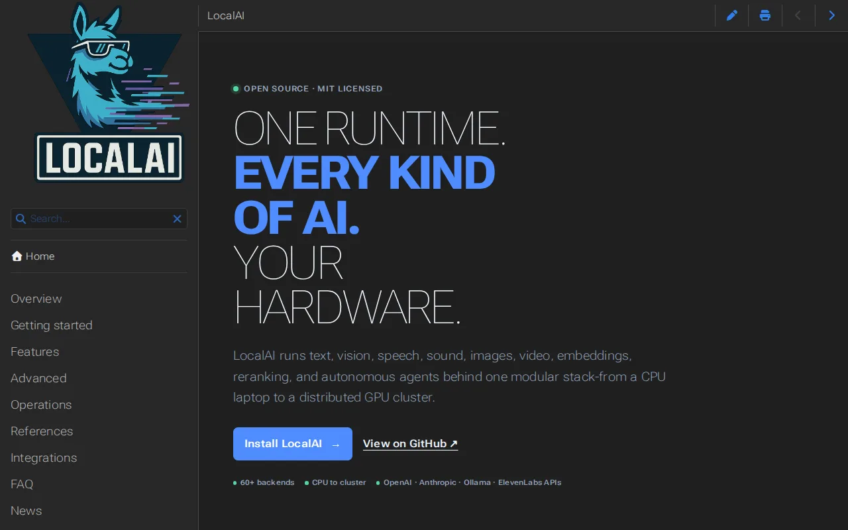Click the search magnifier icon
848x530 pixels.
(21, 219)
